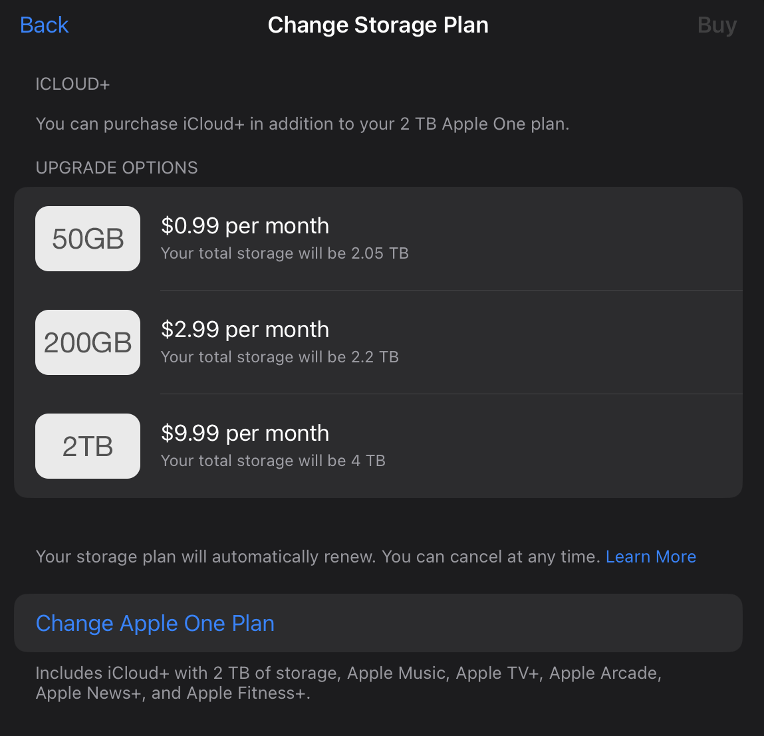Choose option with total storage 2.05 TB
This screenshot has width=764, height=736.
[x=285, y=253]
